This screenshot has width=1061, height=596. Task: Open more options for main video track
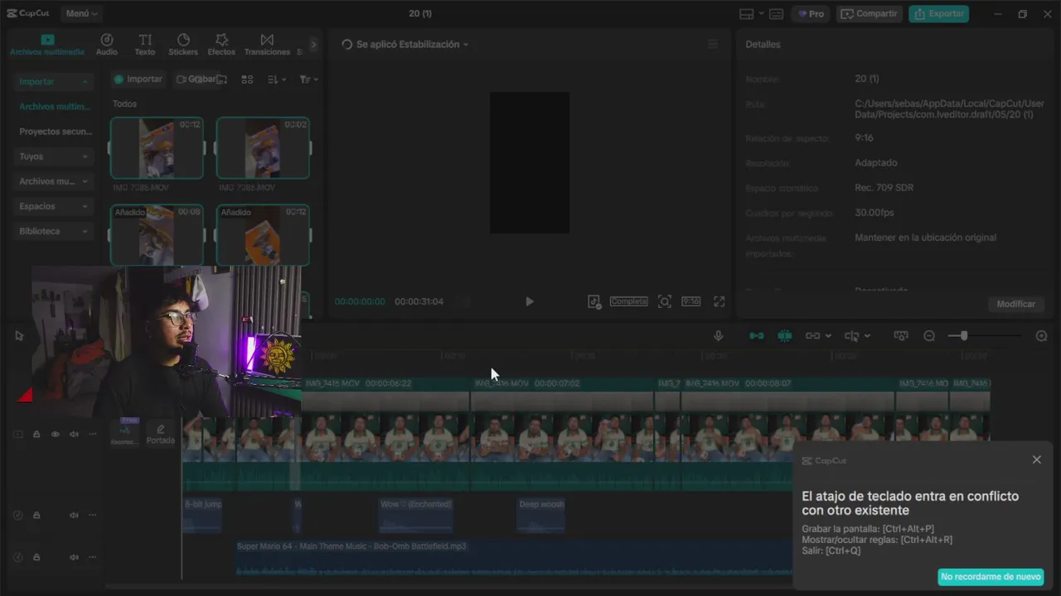[93, 435]
